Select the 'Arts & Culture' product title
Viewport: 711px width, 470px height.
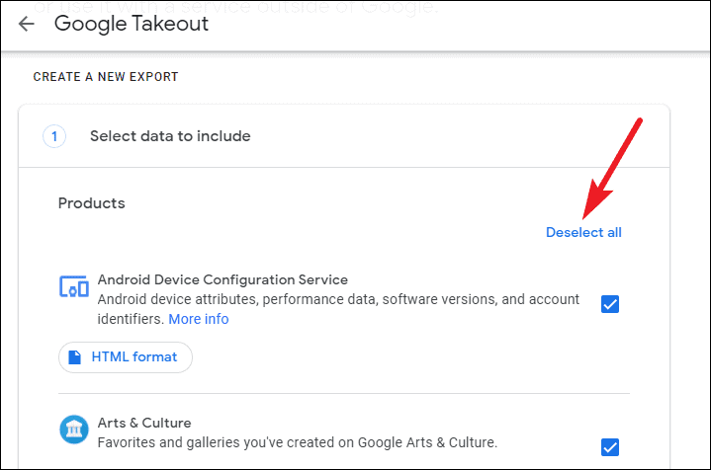tap(144, 423)
